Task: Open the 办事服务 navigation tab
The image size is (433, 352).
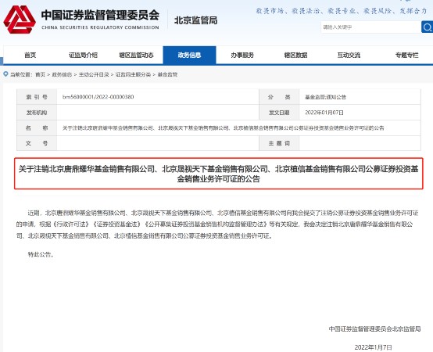Action: [x=242, y=55]
